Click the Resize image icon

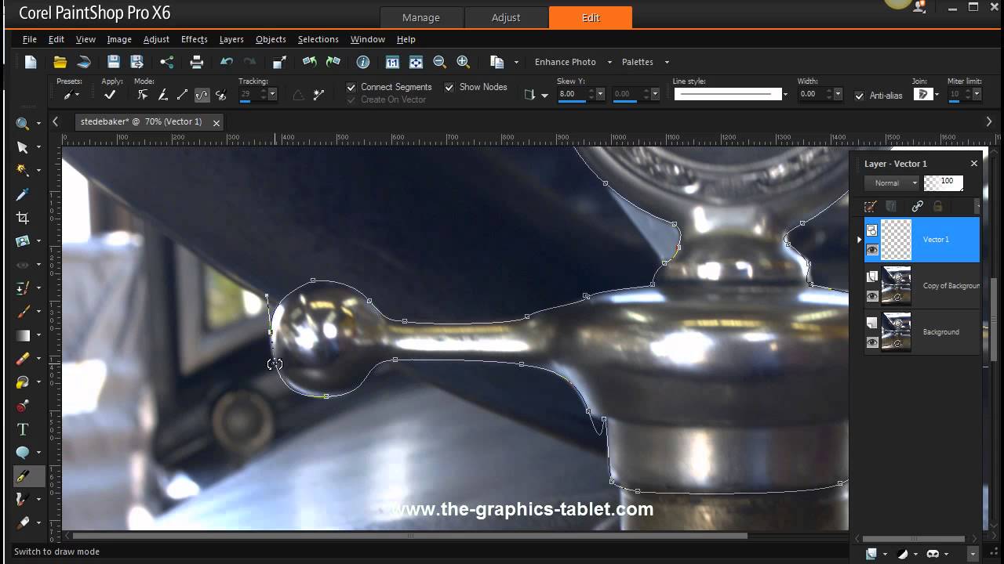(x=280, y=62)
